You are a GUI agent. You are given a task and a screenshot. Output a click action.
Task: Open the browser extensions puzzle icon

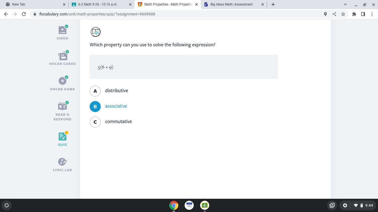click(354, 14)
